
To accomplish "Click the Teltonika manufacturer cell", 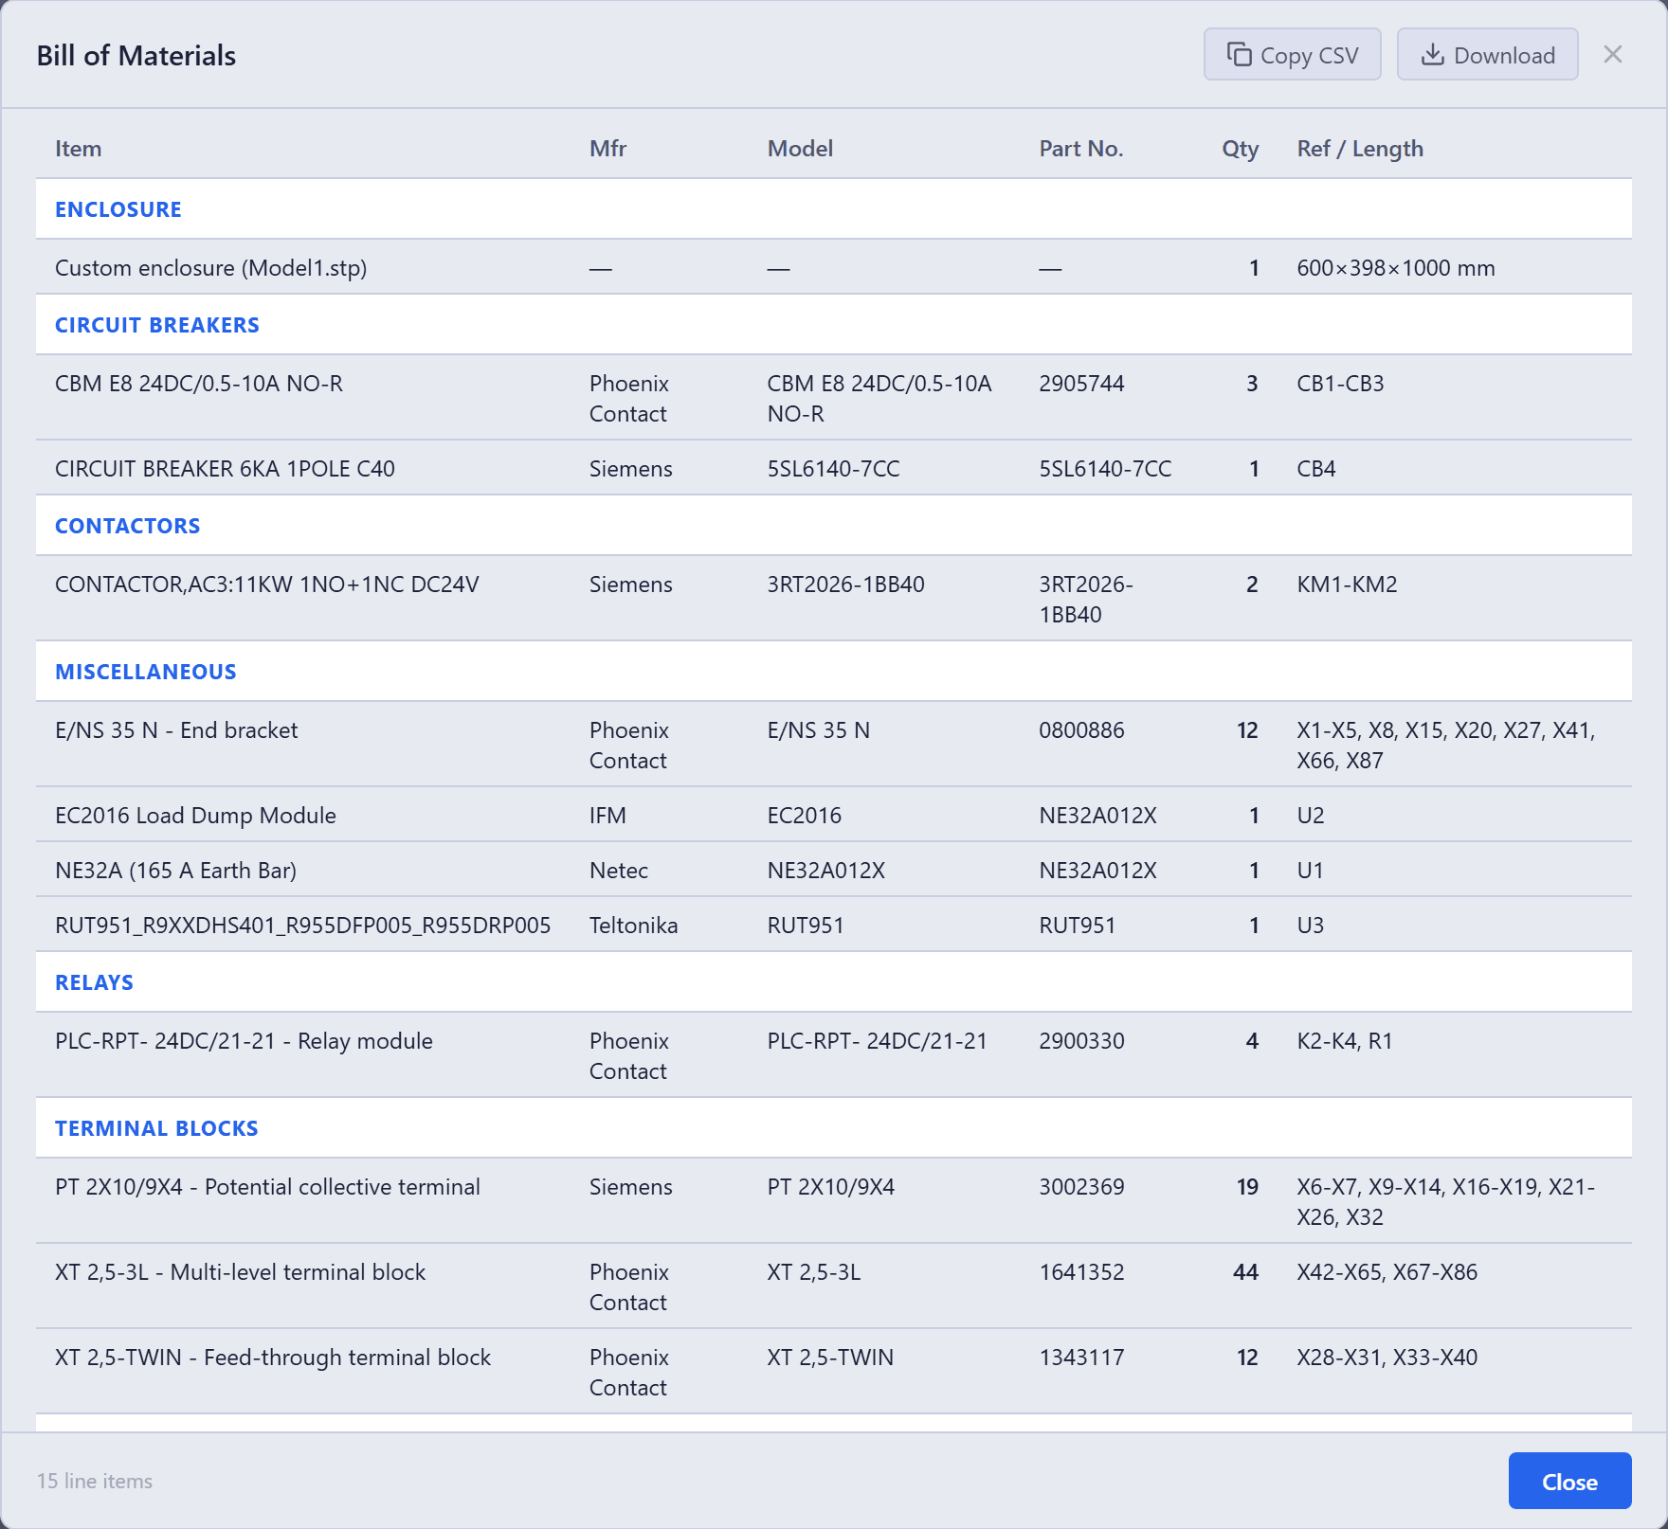I will point(633,926).
